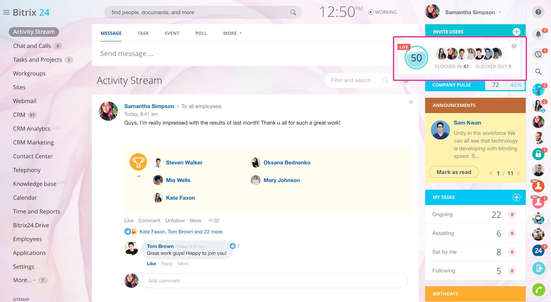Click the search magnifier in the top search bar

(x=293, y=12)
